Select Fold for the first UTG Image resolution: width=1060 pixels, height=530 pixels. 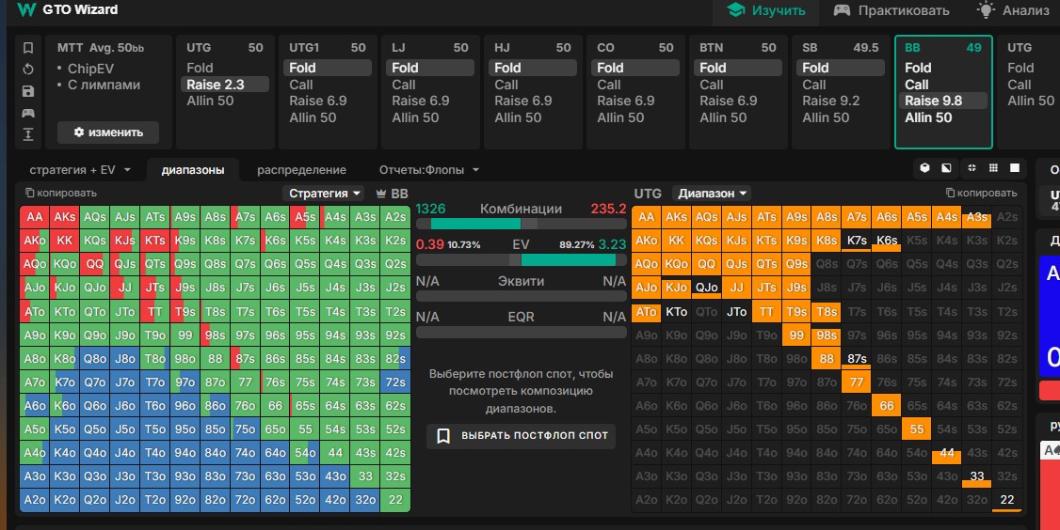200,68
